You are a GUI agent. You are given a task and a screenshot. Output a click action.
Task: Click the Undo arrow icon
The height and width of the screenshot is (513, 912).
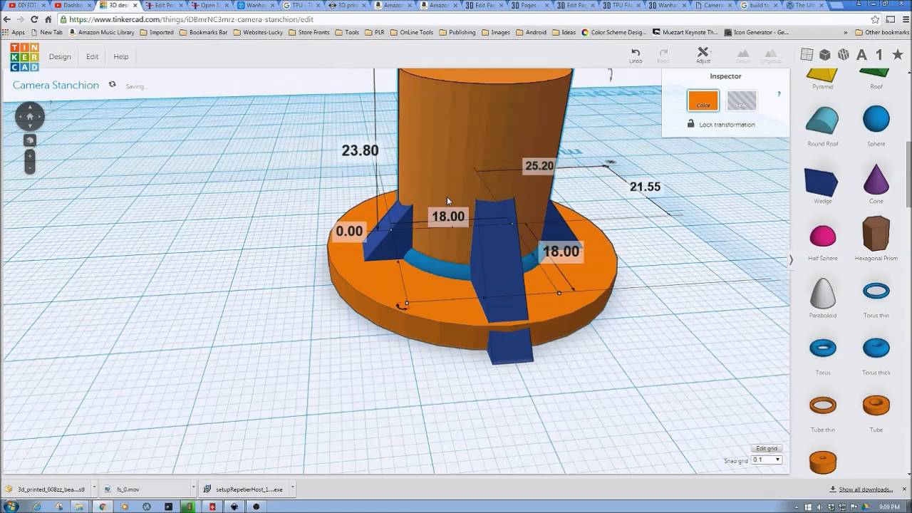coord(636,52)
